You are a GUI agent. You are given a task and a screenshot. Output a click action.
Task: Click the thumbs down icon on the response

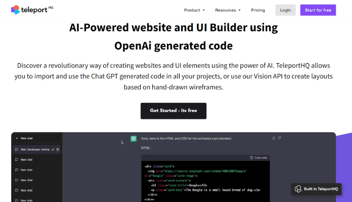[x=279, y=138]
